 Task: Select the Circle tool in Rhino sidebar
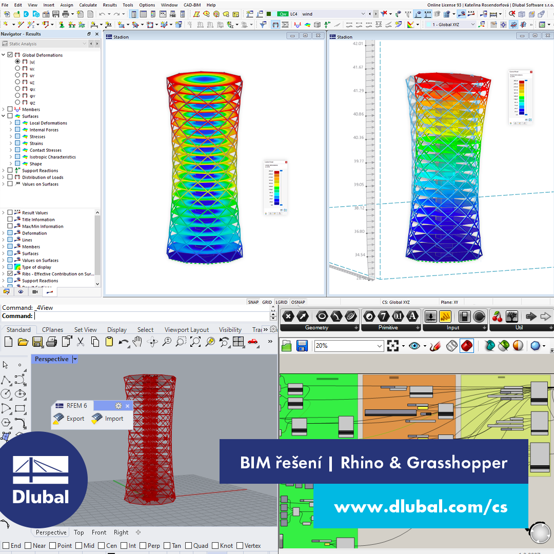coord(6,393)
